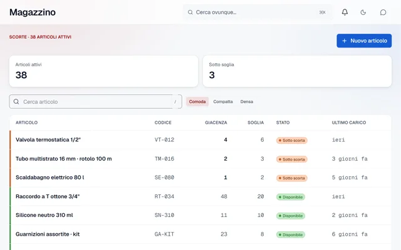Click the Cerca ovunque search field

click(258, 12)
